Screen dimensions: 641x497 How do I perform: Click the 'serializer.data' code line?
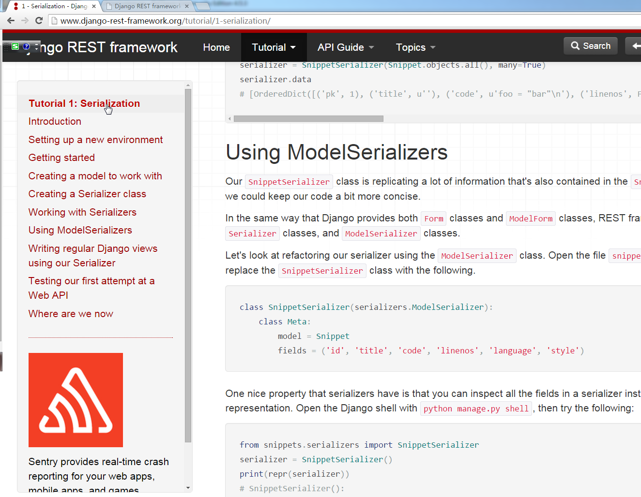click(275, 79)
